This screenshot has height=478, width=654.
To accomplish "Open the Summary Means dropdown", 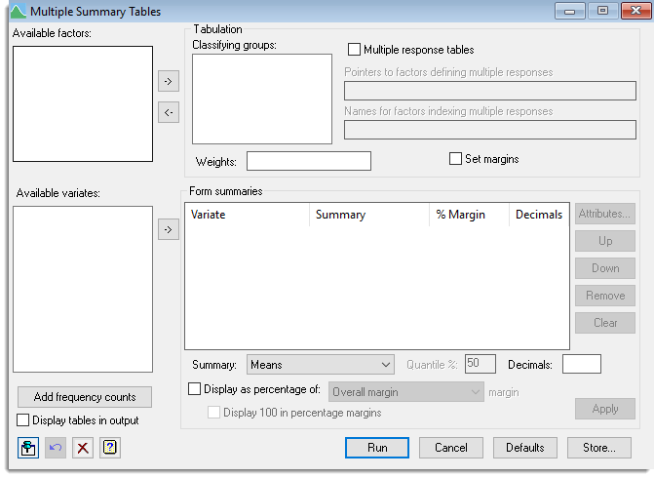I will 321,365.
